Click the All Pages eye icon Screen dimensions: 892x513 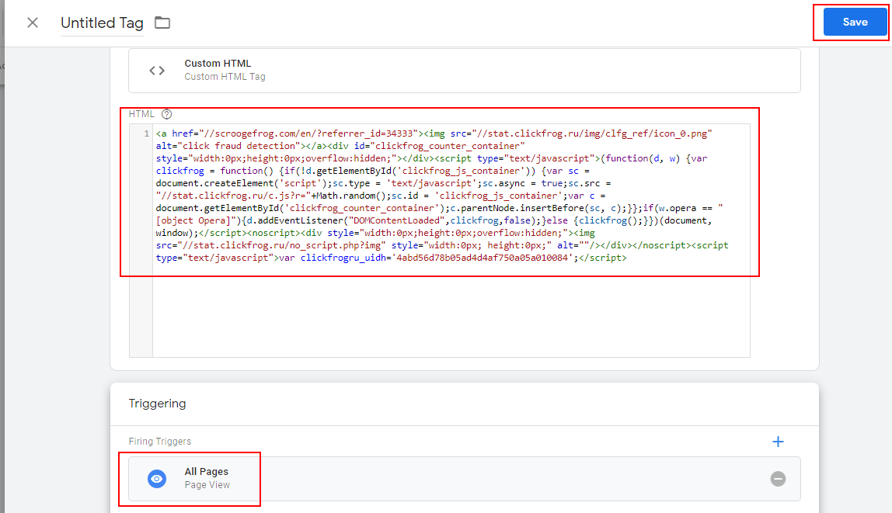tap(157, 479)
